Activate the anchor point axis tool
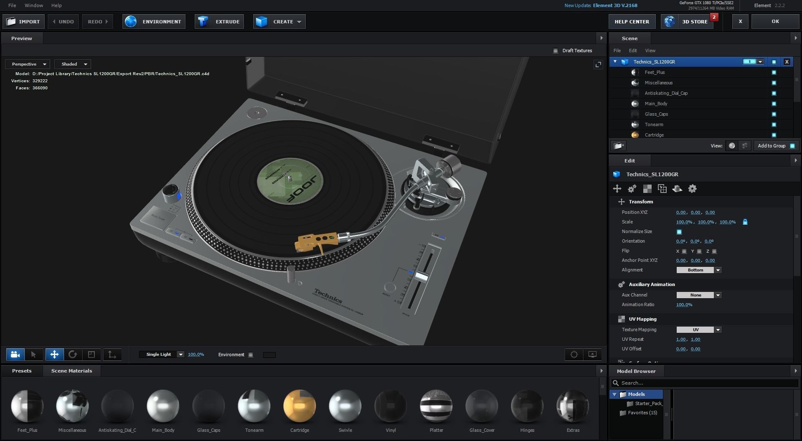 pos(112,355)
